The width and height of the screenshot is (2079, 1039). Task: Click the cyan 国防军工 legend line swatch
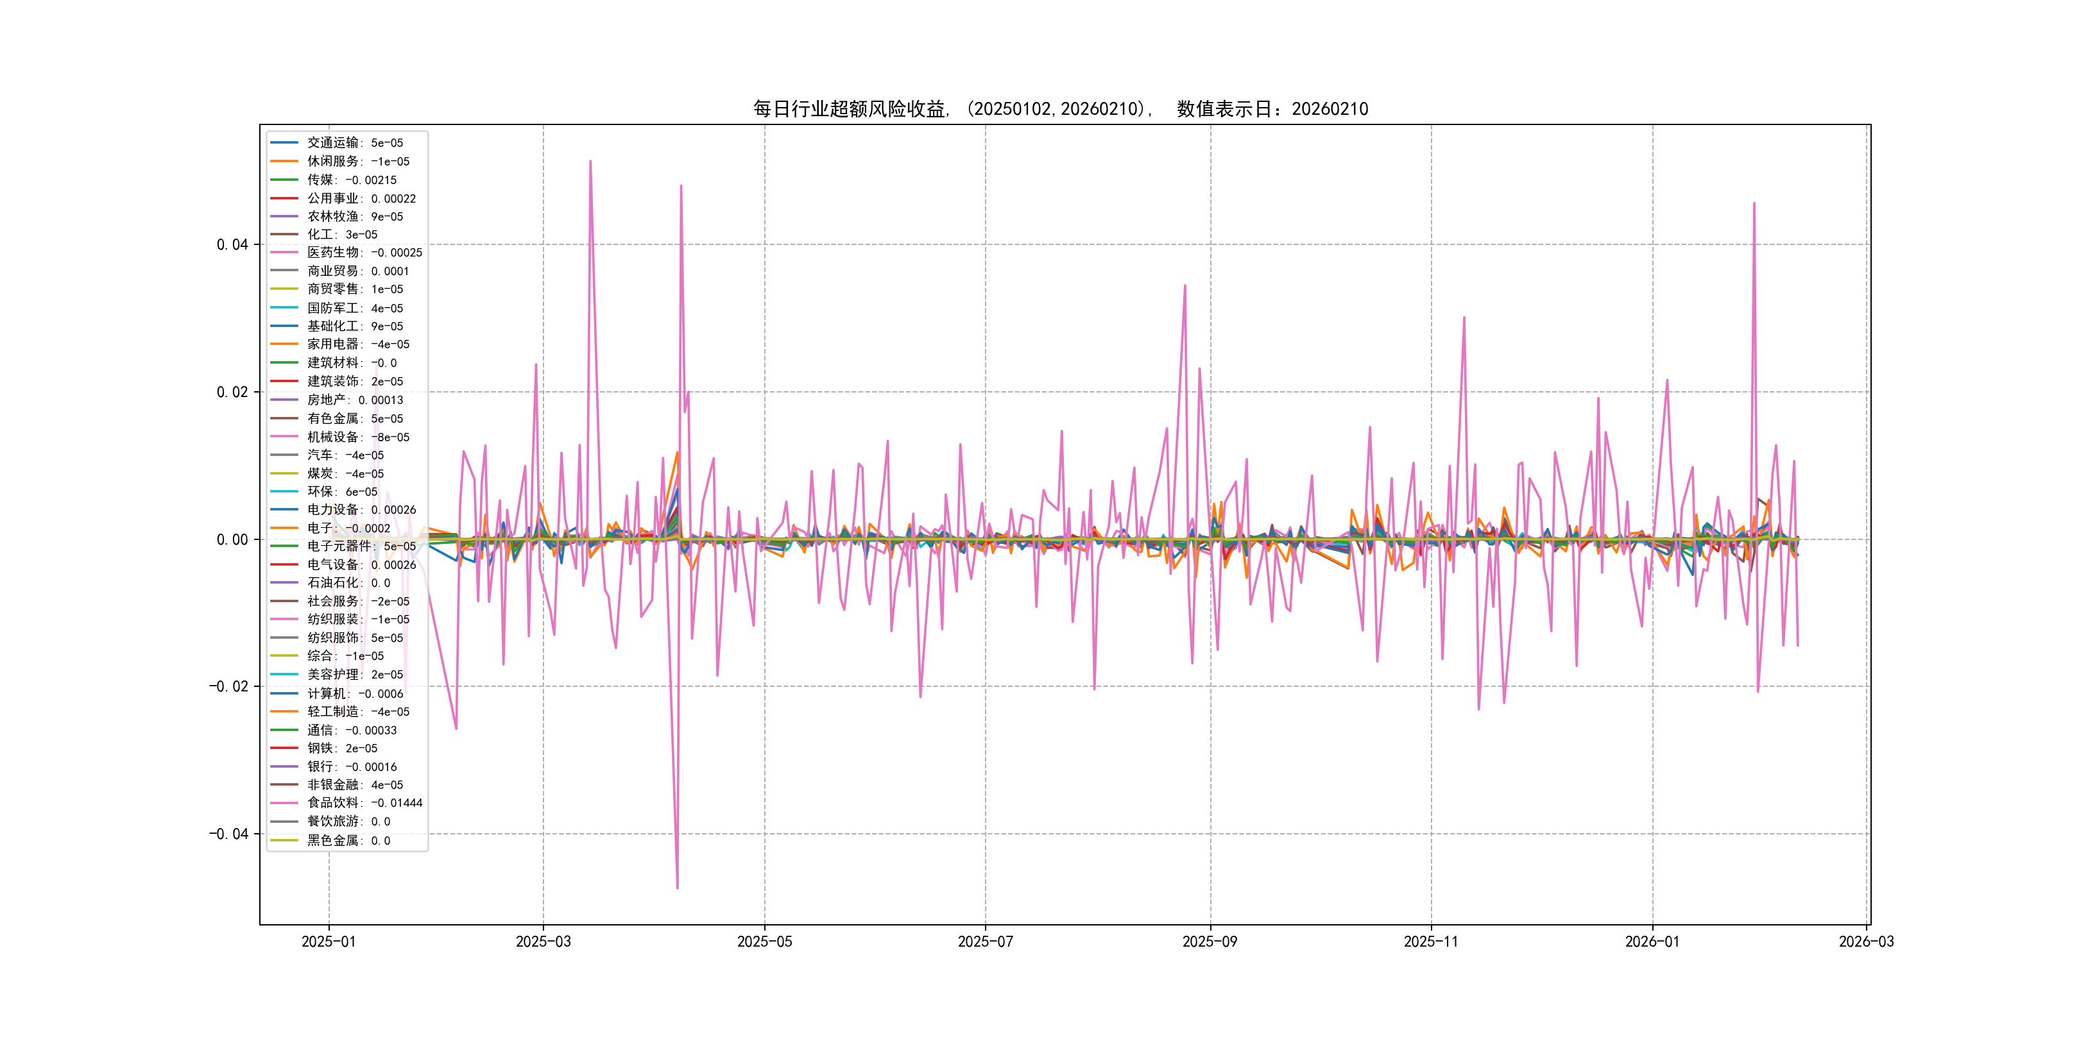(x=284, y=307)
